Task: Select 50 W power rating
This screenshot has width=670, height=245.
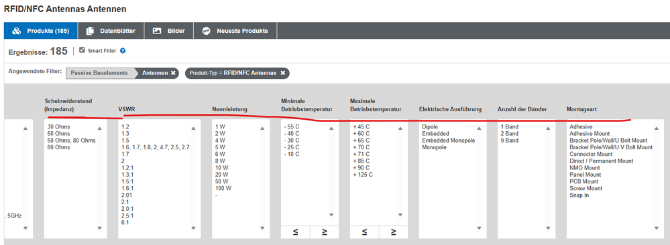Action: [x=221, y=181]
